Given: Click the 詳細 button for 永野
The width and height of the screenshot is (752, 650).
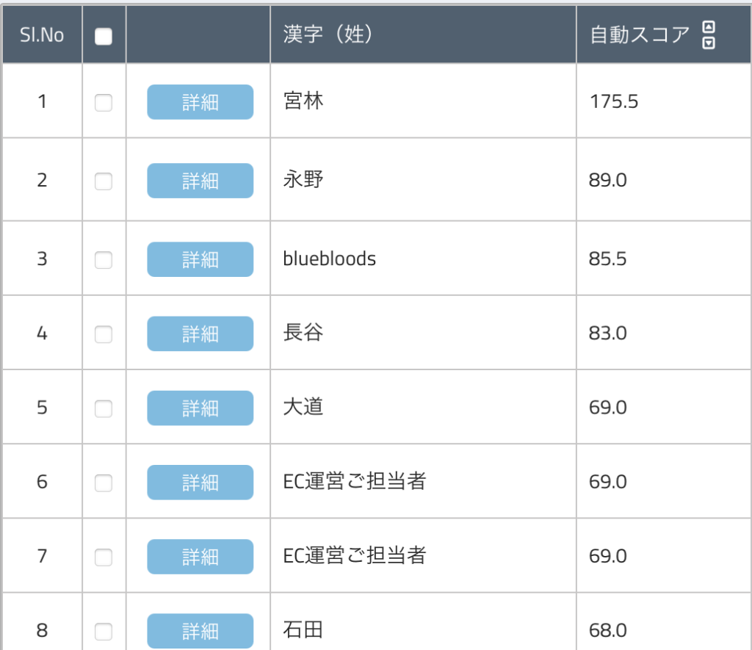Looking at the screenshot, I should (200, 181).
